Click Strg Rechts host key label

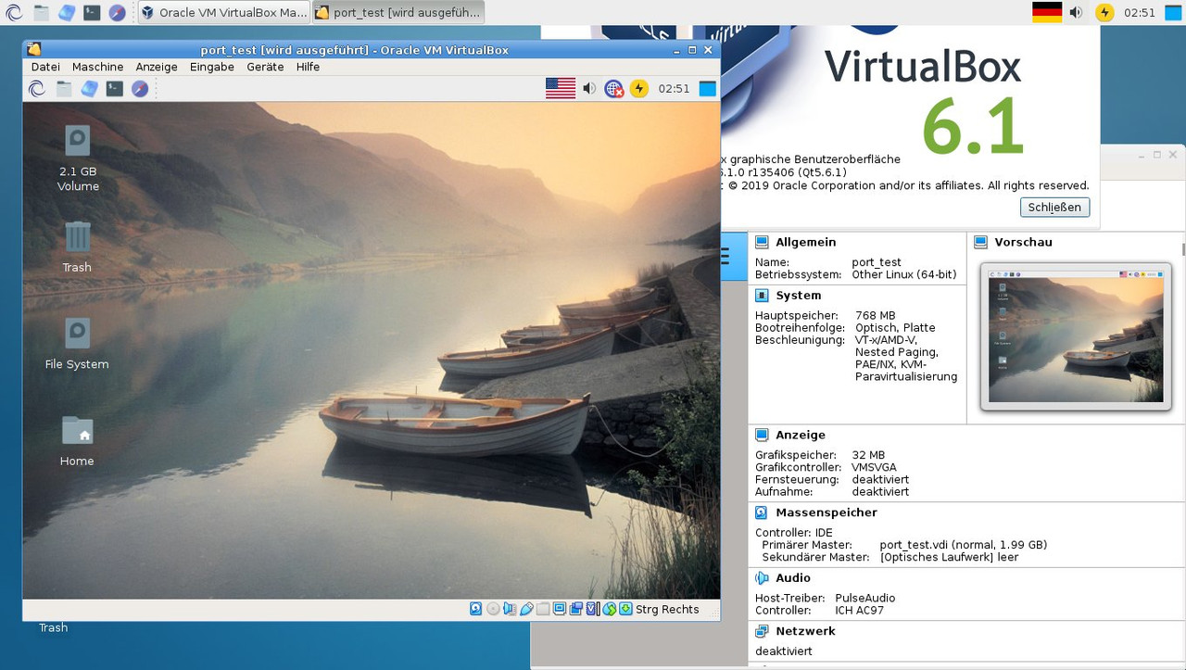click(667, 609)
